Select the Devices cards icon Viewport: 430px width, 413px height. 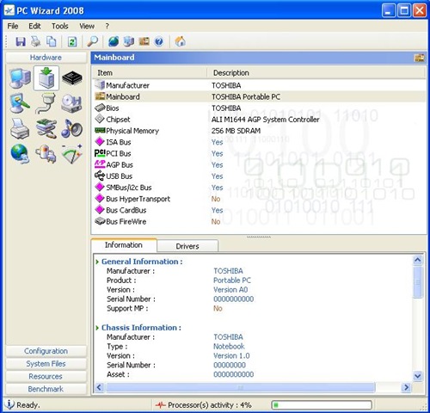click(x=46, y=129)
